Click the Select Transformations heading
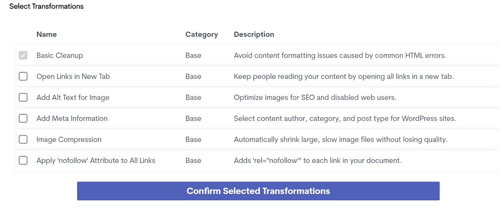The image size is (500, 209). 46,6
